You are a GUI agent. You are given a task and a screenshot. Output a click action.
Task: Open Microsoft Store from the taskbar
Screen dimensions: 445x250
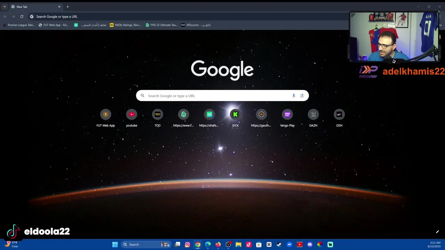(x=259, y=244)
